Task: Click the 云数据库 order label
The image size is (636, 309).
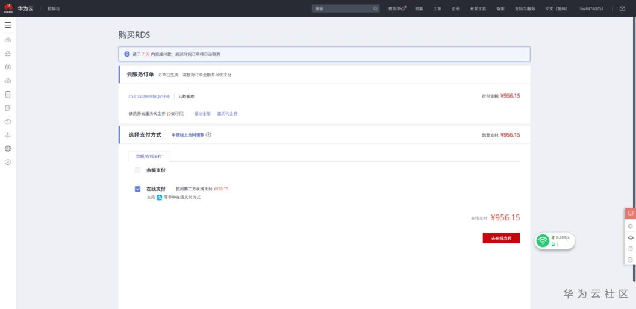Action: (x=187, y=96)
